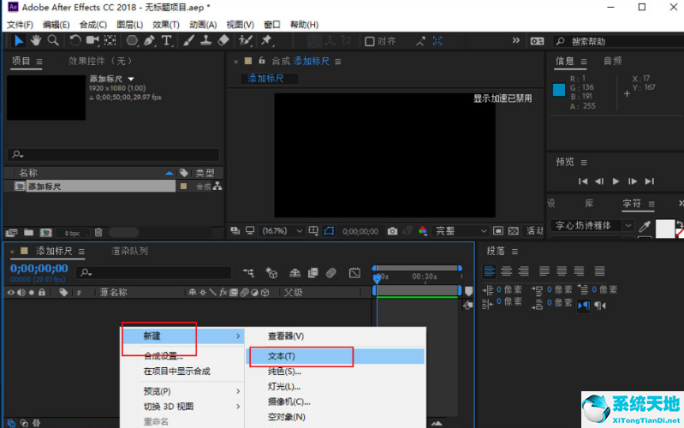Open the 文件(F) menu
The width and height of the screenshot is (684, 428).
point(20,25)
